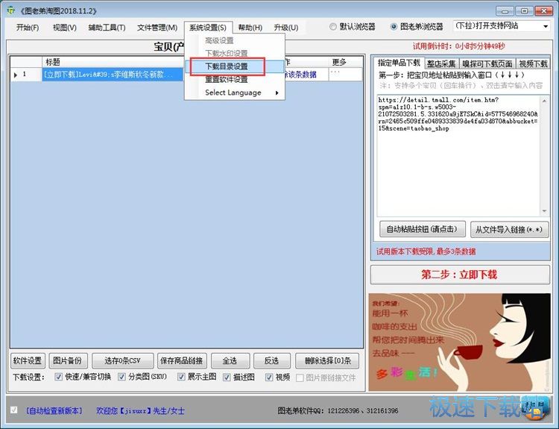Minimize the 图老弟淘图 window
Image resolution: width=559 pixels, height=429 pixels.
point(505,10)
